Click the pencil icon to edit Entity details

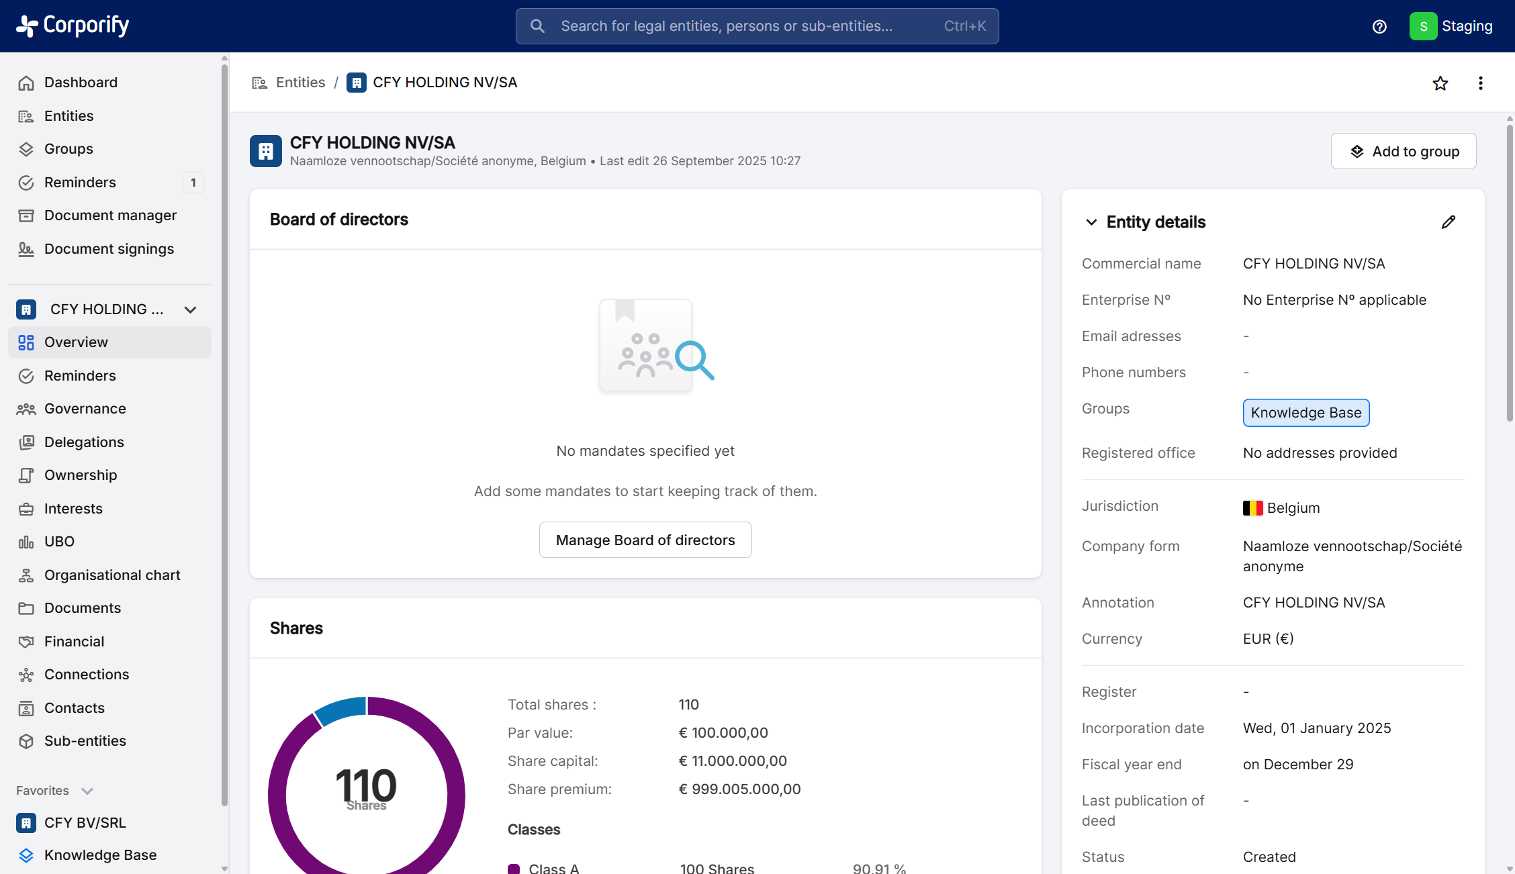point(1449,222)
